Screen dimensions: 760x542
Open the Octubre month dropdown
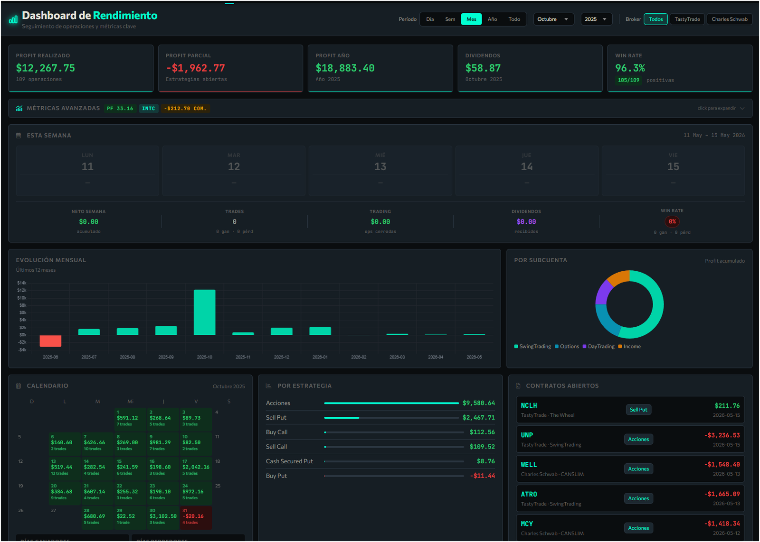553,19
